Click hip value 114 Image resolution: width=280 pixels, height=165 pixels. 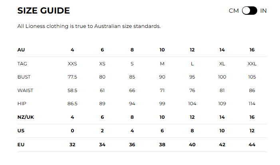click(252, 104)
